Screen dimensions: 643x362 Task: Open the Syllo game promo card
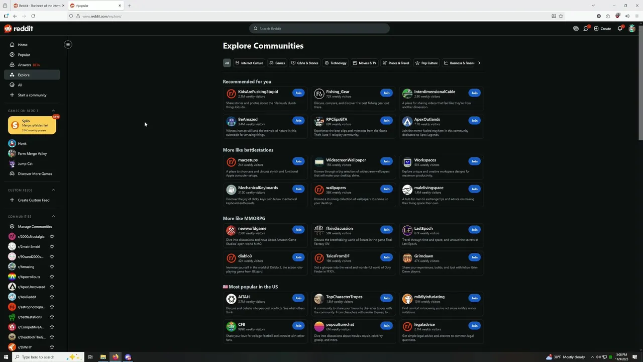click(32, 125)
